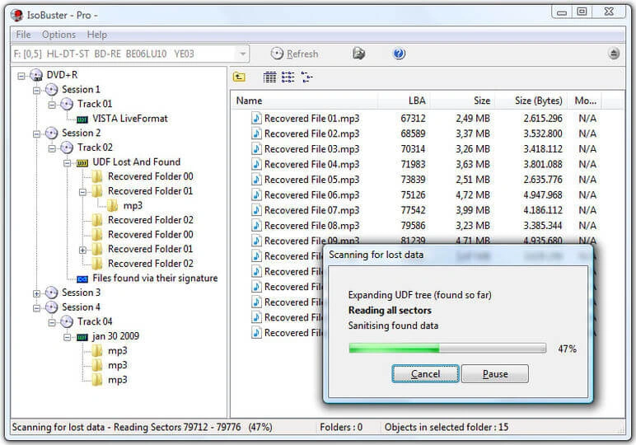Open the Help menu
This screenshot has width=636, height=445.
click(x=97, y=35)
